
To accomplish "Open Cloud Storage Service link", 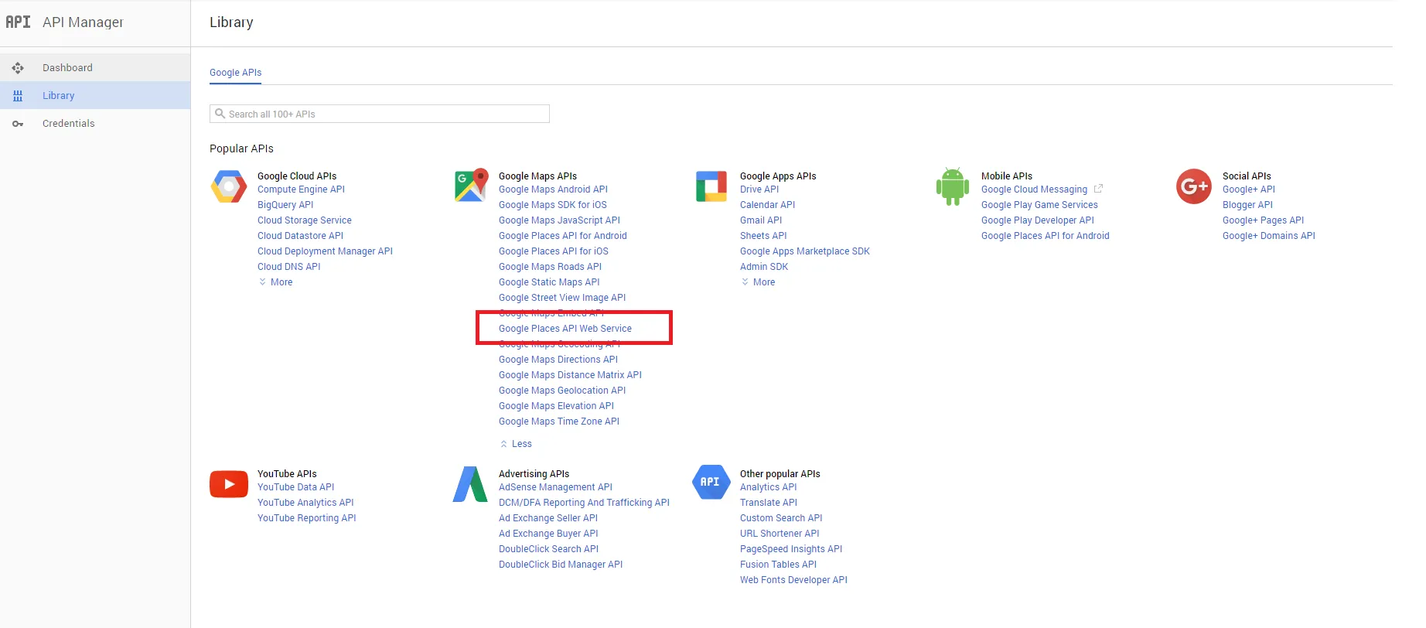I will tap(305, 220).
